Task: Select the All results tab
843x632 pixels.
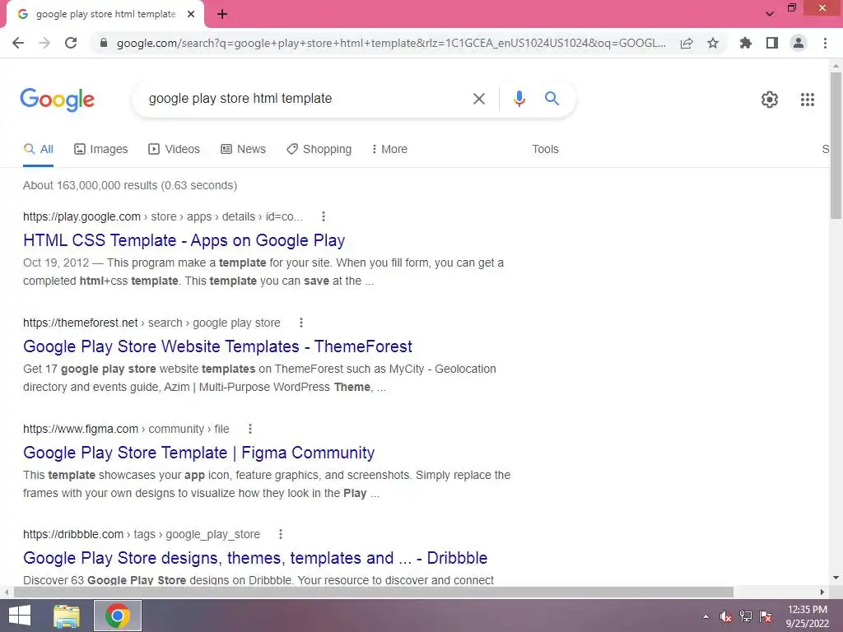Action: (x=38, y=150)
